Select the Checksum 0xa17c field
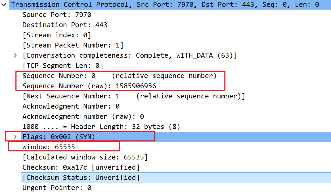331x192 pixels. click(x=81, y=167)
